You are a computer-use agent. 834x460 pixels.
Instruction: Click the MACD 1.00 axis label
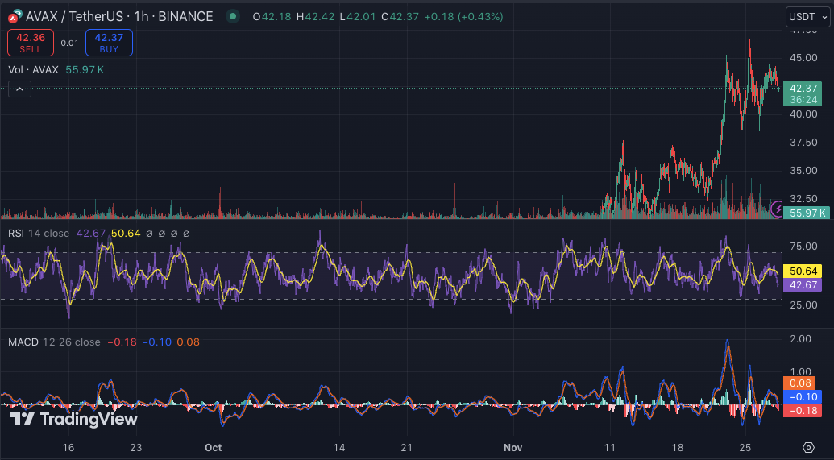point(801,372)
